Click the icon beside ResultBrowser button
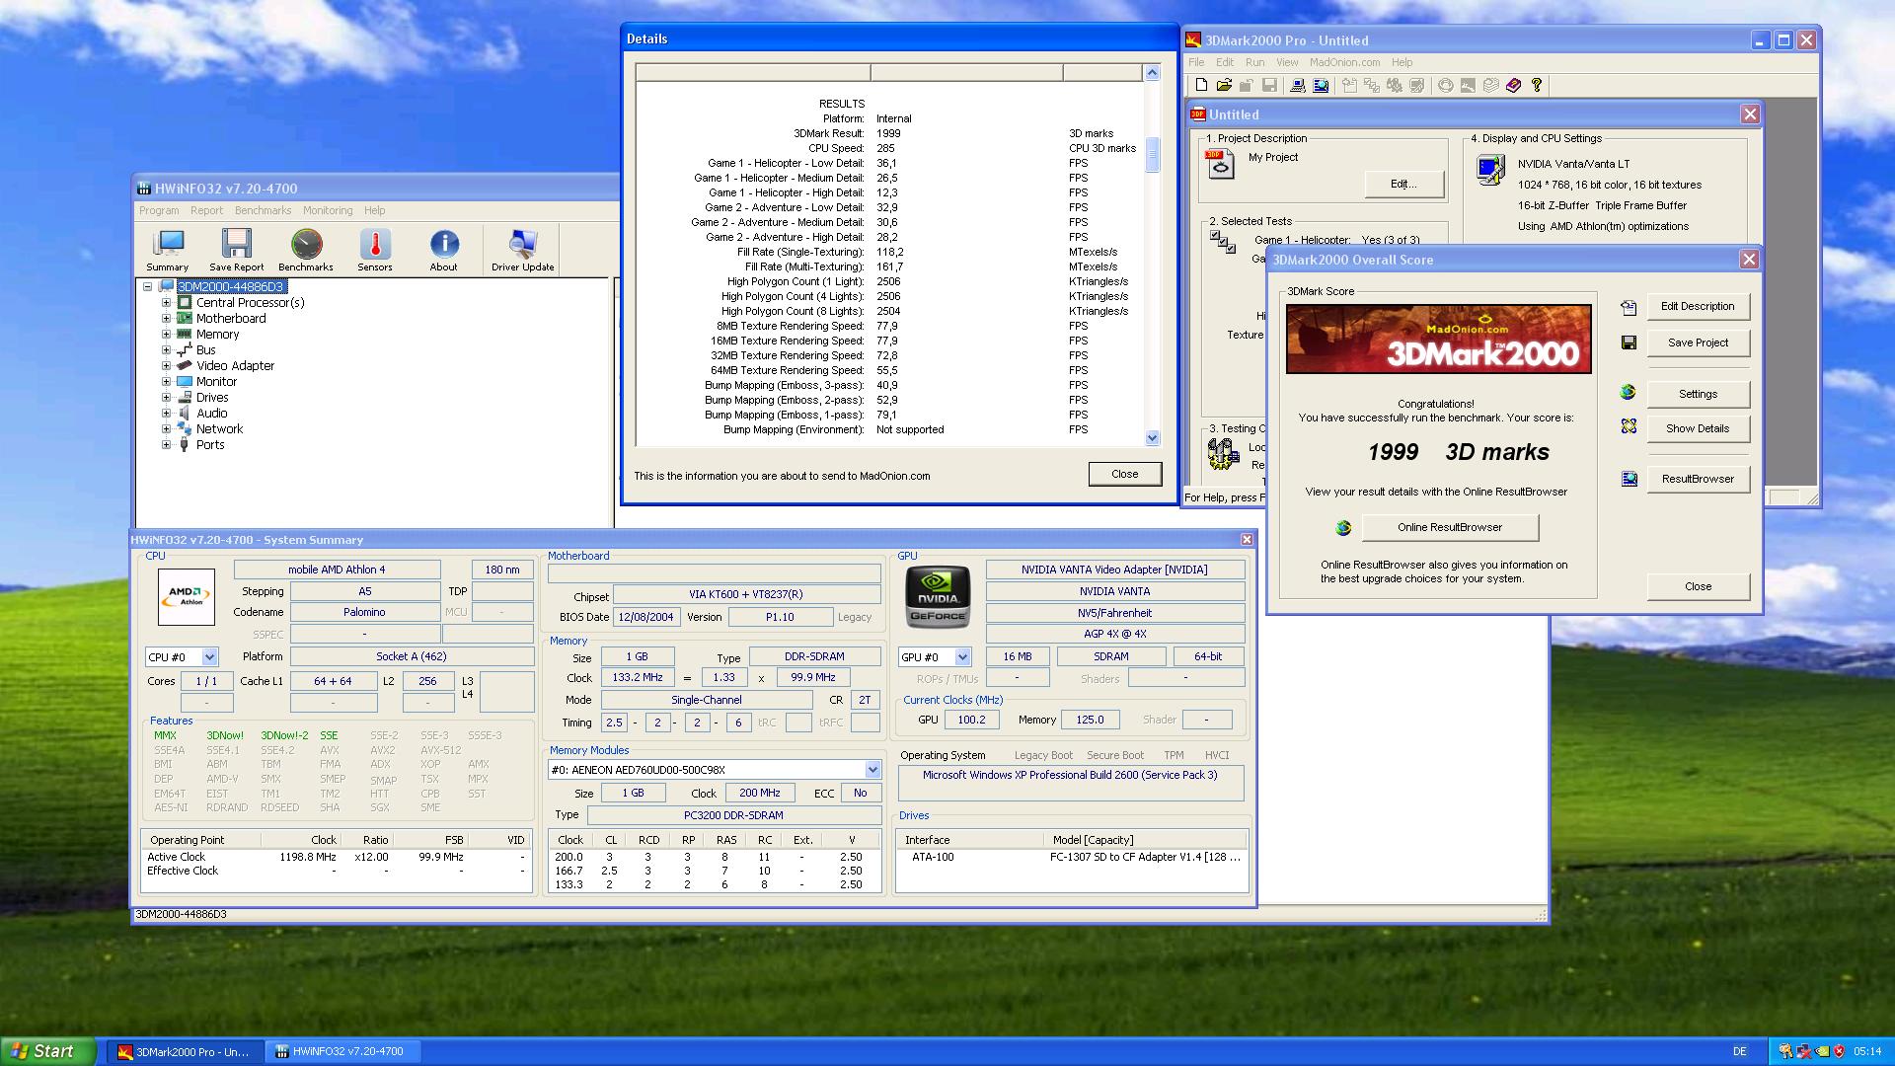Viewport: 1895px width, 1066px height. (x=1629, y=479)
